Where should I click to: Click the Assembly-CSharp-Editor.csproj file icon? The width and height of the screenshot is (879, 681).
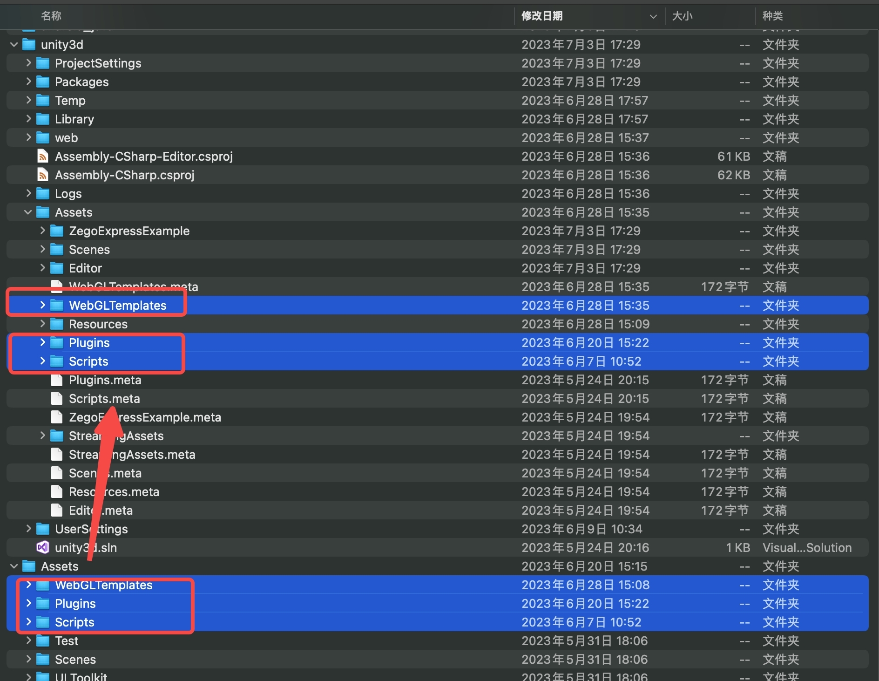(x=43, y=157)
